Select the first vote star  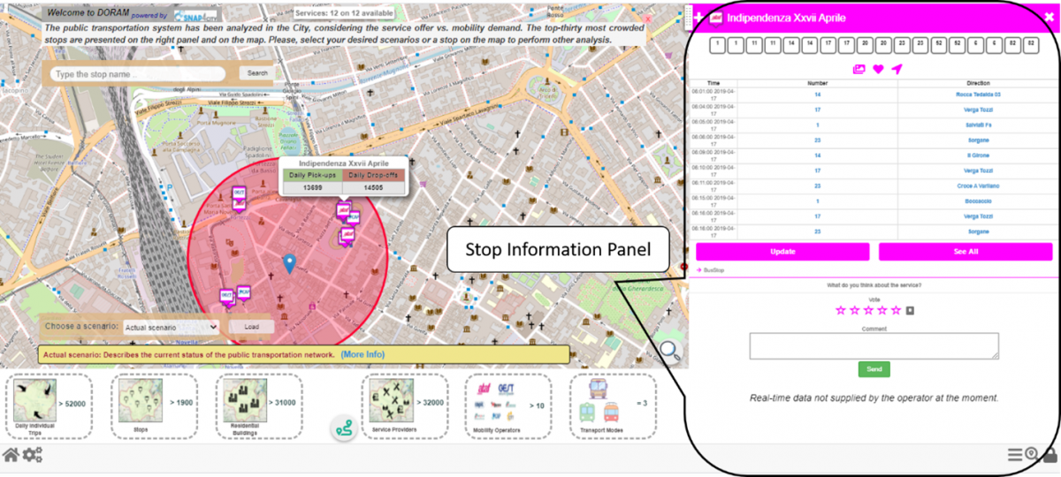[x=841, y=310]
